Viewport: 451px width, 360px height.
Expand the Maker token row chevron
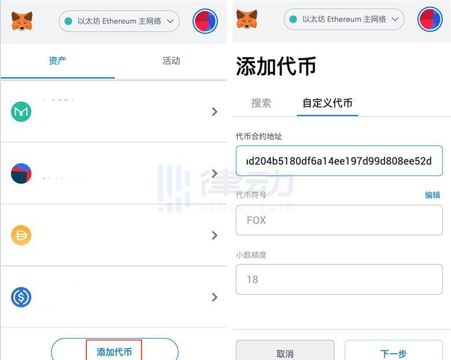coord(215,112)
